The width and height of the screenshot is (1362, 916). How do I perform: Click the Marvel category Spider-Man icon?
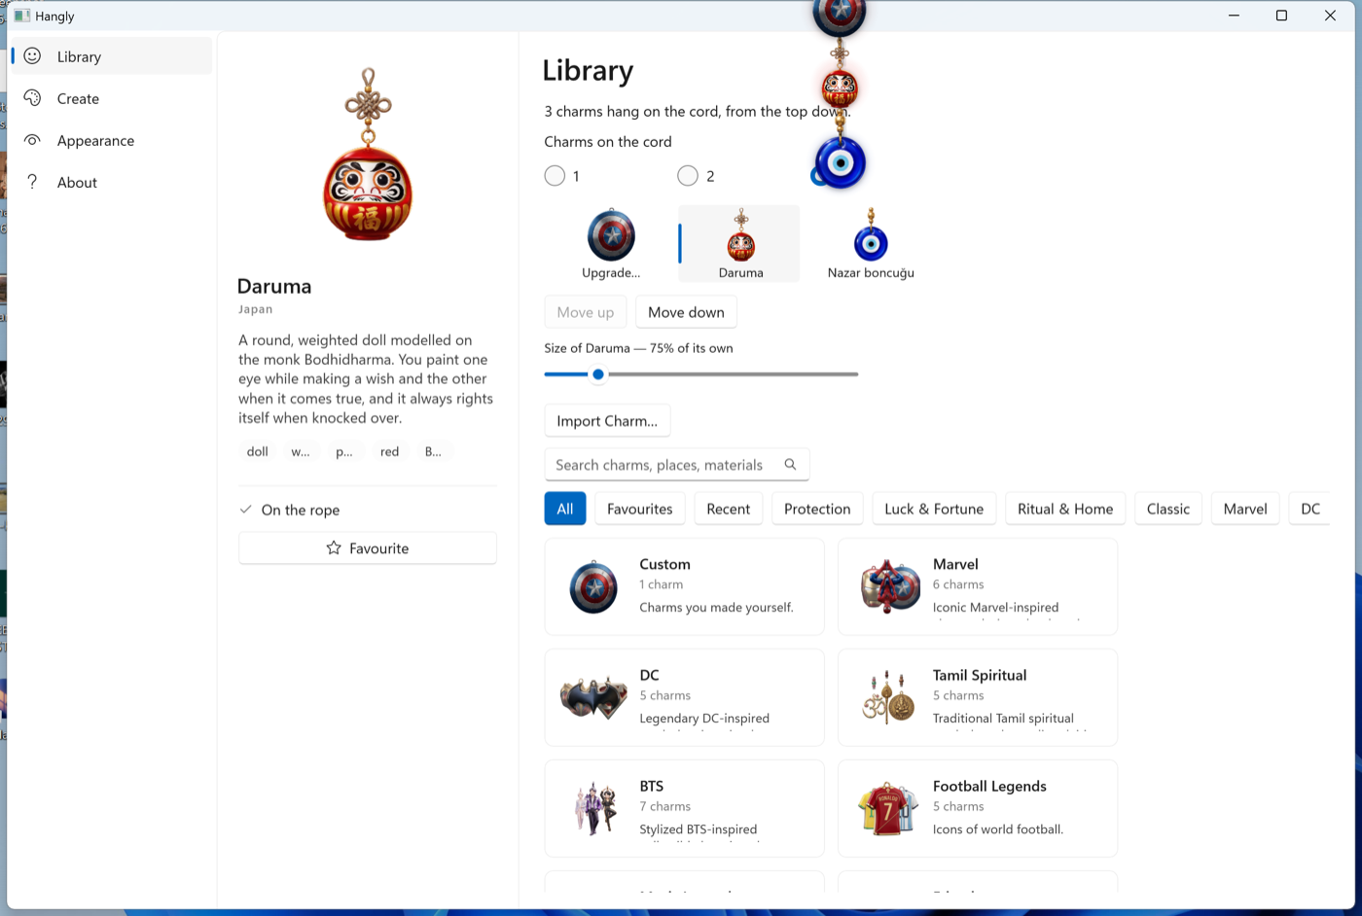pyautogui.click(x=889, y=586)
